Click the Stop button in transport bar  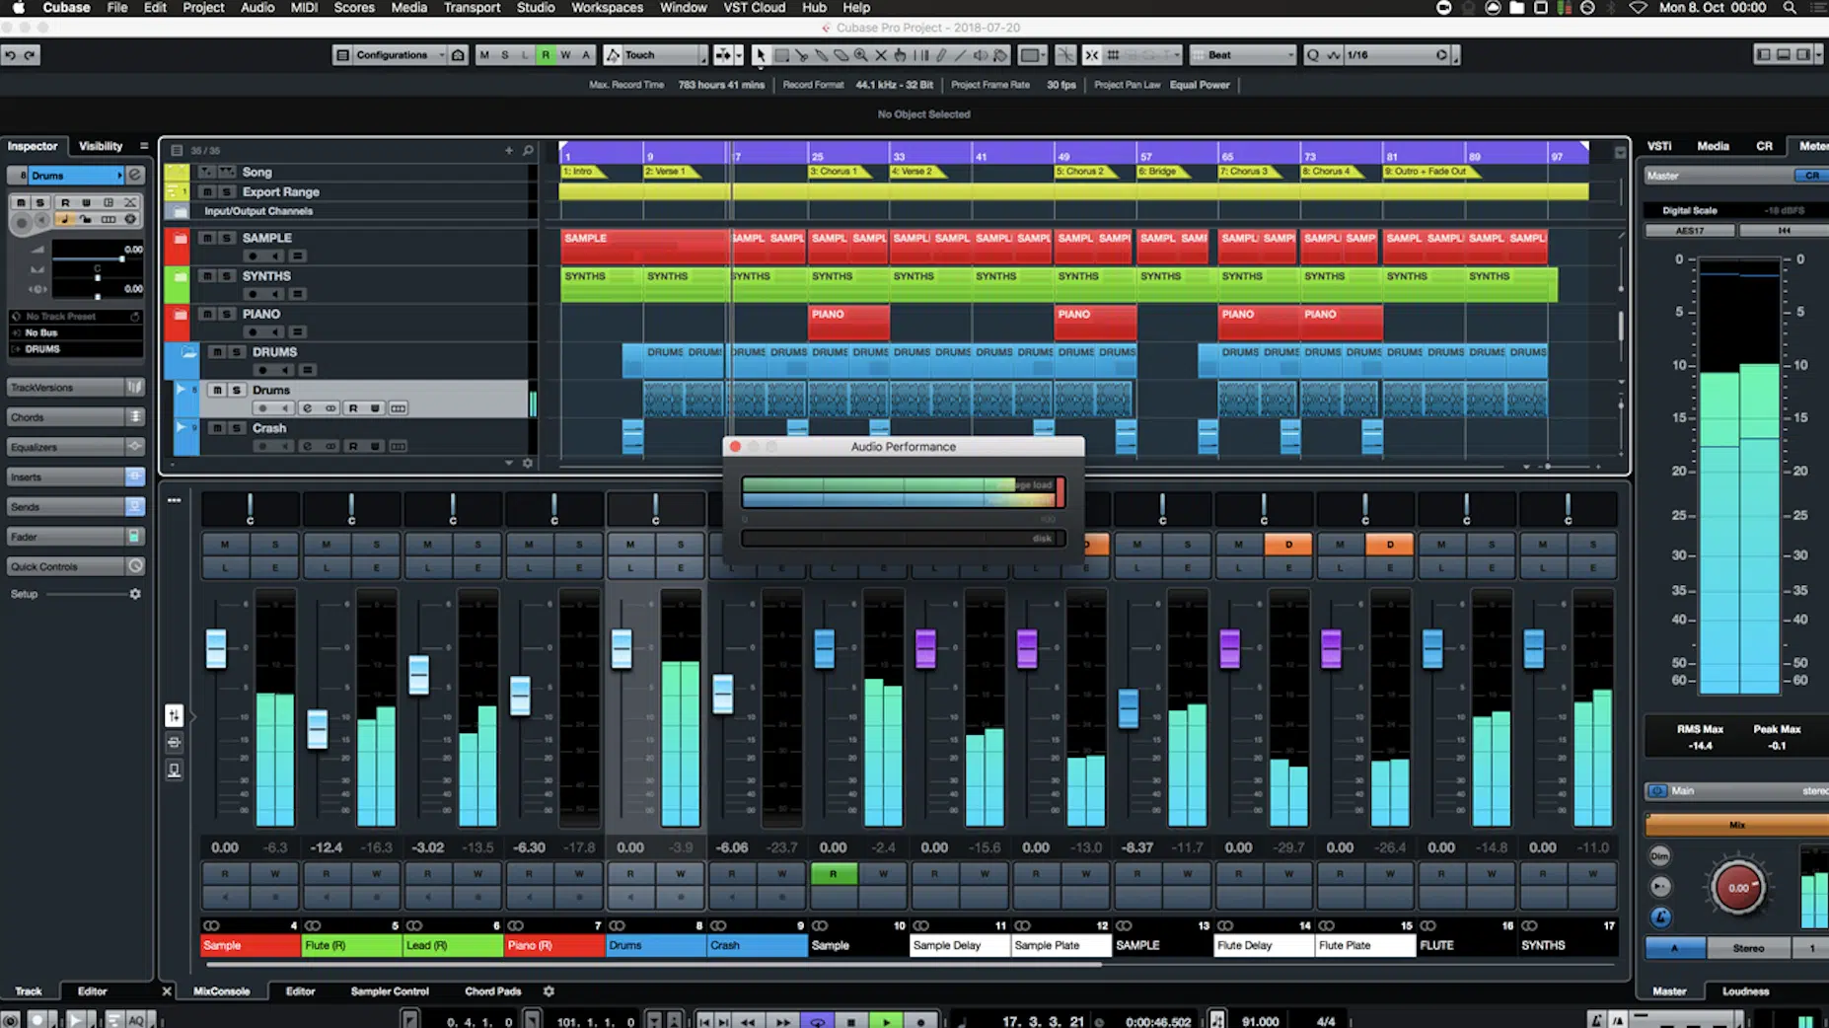coord(851,1021)
